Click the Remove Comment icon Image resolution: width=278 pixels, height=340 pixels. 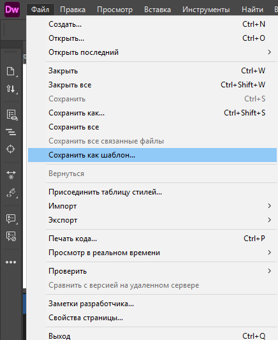coord(11,237)
